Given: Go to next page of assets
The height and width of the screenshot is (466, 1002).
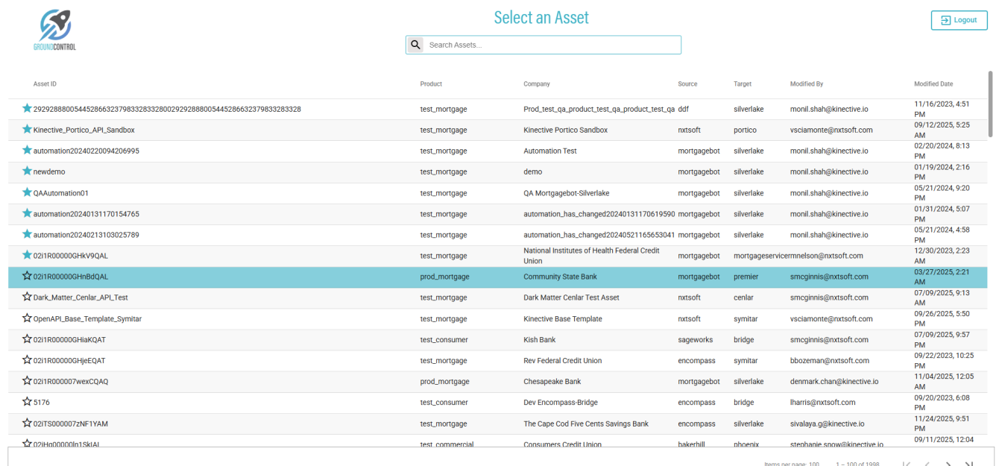Looking at the screenshot, I should click(948, 465).
